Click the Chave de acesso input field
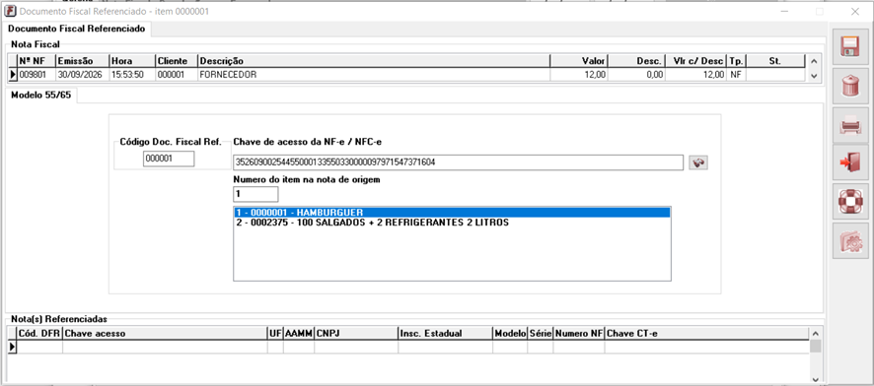 [x=458, y=162]
